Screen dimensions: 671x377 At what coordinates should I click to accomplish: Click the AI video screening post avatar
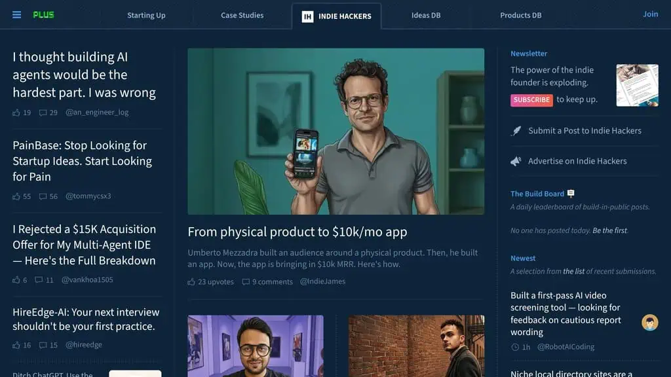[649, 322]
